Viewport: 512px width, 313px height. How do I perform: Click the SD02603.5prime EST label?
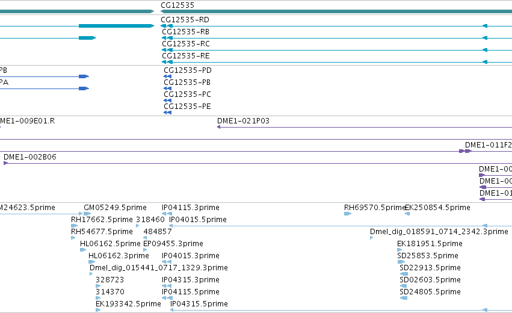tap(430, 280)
